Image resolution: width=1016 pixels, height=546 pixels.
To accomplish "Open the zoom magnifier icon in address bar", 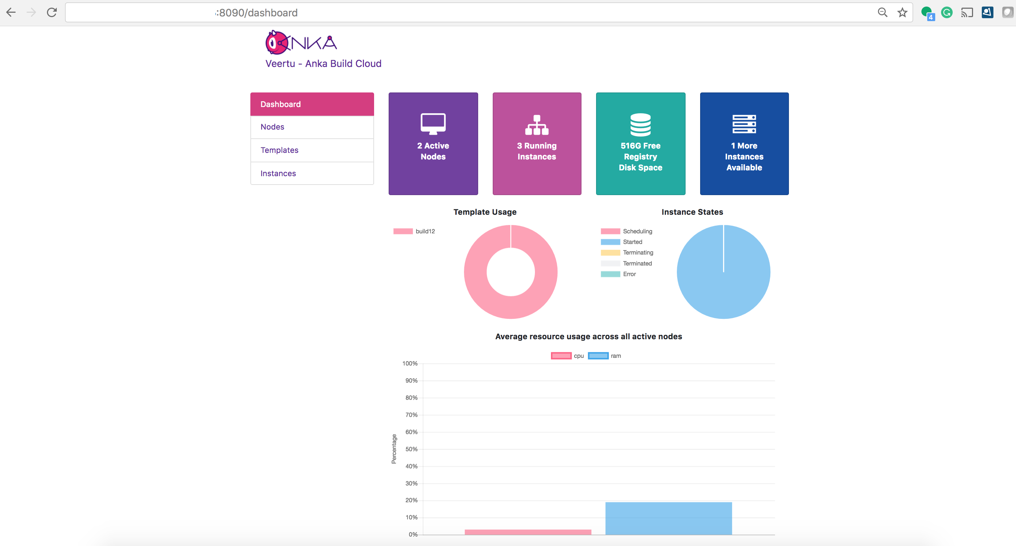I will tap(882, 13).
